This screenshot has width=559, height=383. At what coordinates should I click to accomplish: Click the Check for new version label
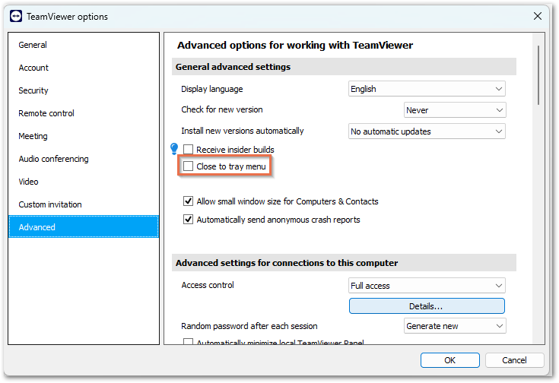pyautogui.click(x=222, y=109)
